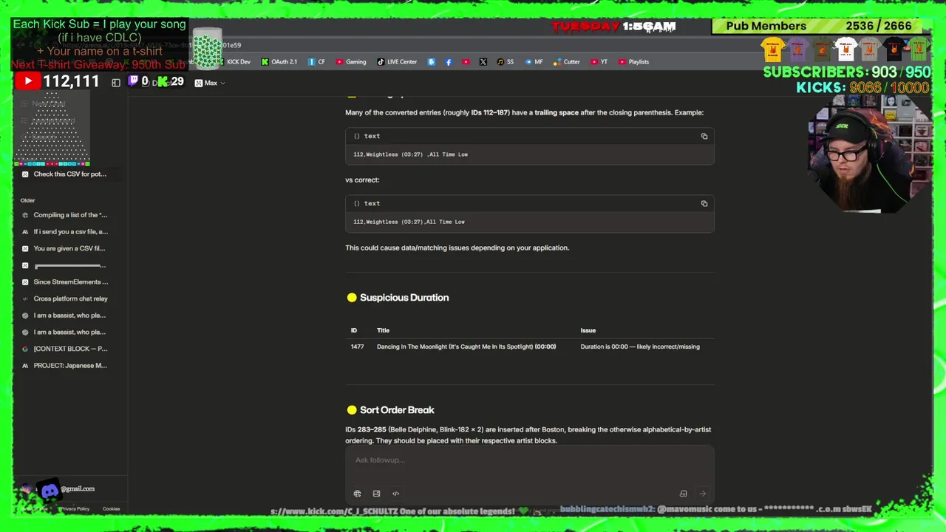Click 'Duration is 00:00' issue cell
946x532 pixels.
point(640,347)
